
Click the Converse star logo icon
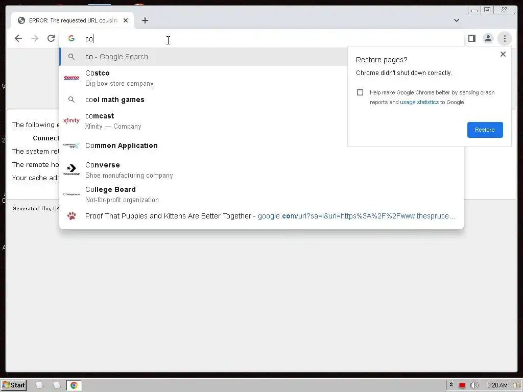(x=72, y=169)
